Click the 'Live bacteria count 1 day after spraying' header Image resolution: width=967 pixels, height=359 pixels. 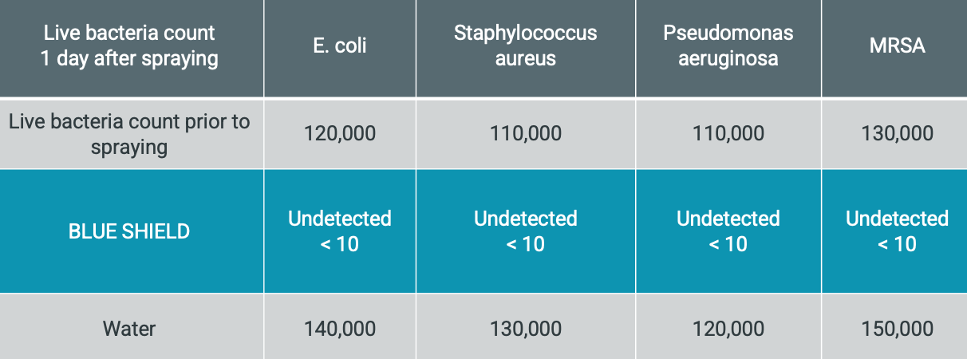coord(129,46)
